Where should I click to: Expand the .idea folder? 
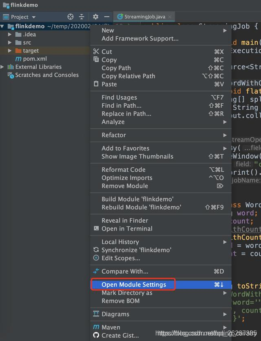pos(9,34)
